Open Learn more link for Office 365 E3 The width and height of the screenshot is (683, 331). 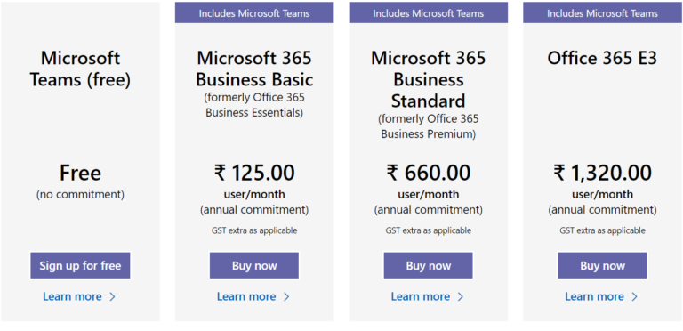point(595,296)
